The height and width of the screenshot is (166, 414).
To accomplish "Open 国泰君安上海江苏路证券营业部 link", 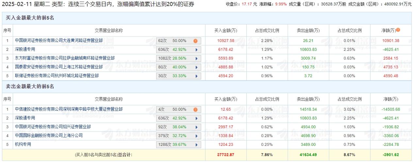I will [59, 67].
